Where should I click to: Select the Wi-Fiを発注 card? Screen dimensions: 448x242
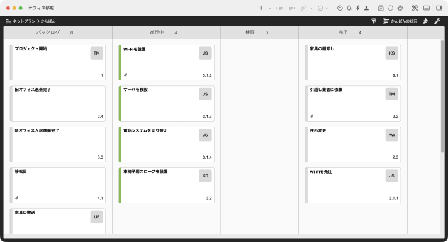point(353,185)
